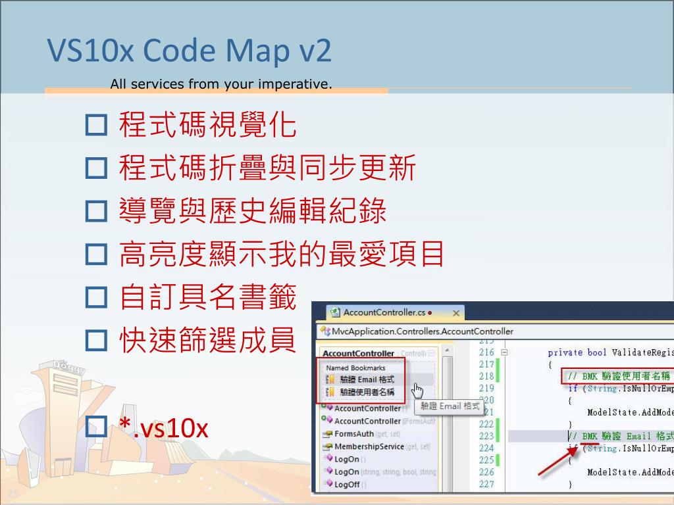Click the Named Bookmarks group label
Image resolution: width=674 pixels, height=505 pixels.
point(355,368)
